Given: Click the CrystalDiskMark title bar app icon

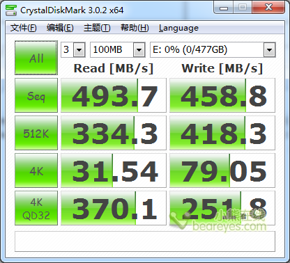Looking at the screenshot, I should [11, 10].
